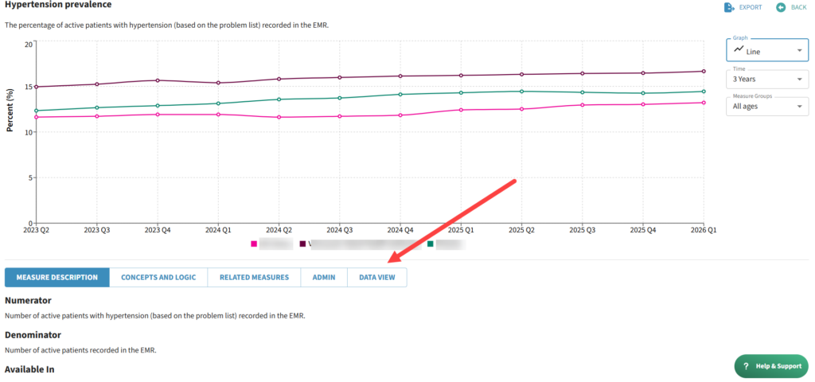This screenshot has height=382, width=815.
Task: Click the Export file icon
Action: pyautogui.click(x=728, y=7)
